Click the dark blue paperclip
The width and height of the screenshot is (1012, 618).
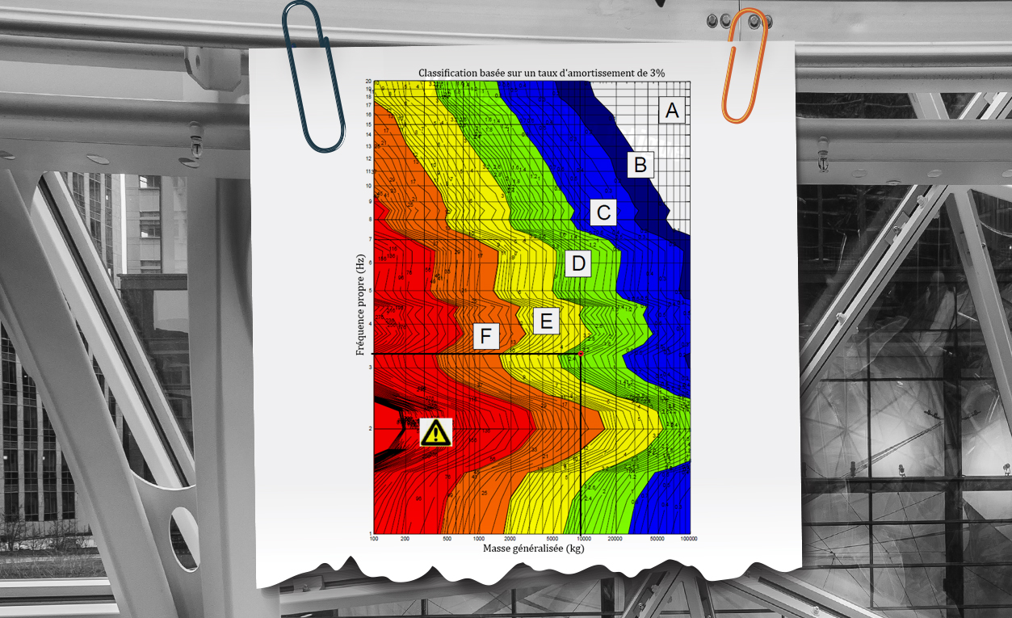point(314,75)
